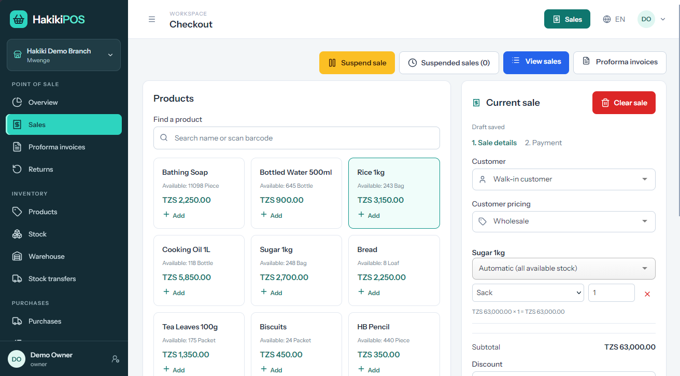The height and width of the screenshot is (376, 680).
Task: Open the Proforma invoices top button
Action: point(620,63)
